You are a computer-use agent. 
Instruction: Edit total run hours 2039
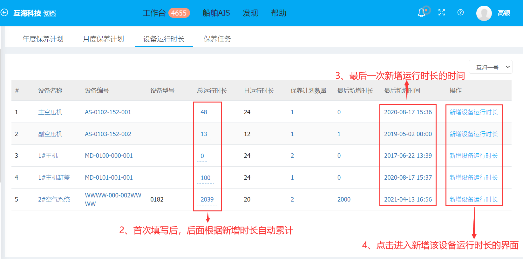207,199
